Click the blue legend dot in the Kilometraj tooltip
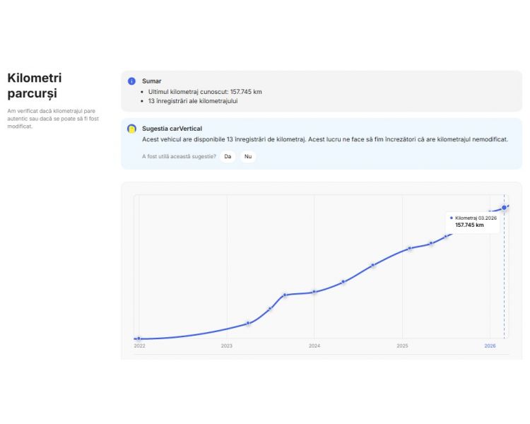 click(x=452, y=218)
